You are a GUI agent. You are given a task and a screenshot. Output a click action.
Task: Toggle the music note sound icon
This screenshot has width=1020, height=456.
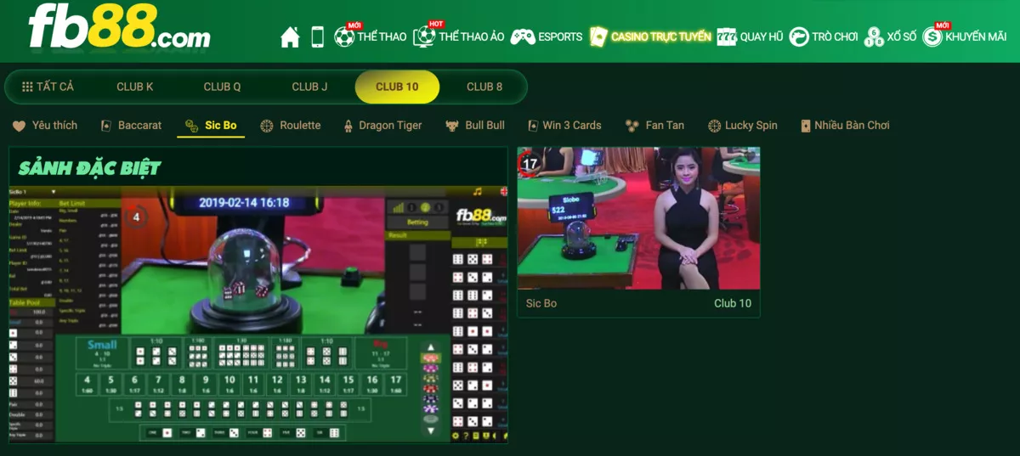coord(478,192)
